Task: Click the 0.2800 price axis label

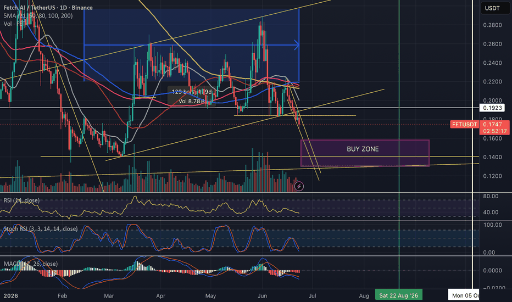Action: click(492, 25)
